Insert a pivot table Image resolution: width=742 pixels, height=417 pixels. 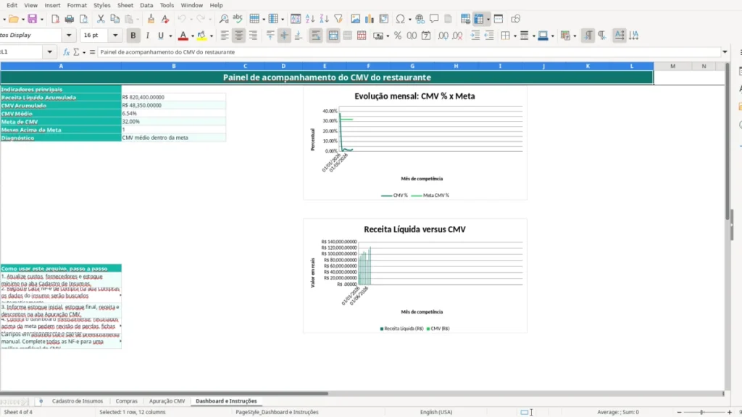(384, 19)
